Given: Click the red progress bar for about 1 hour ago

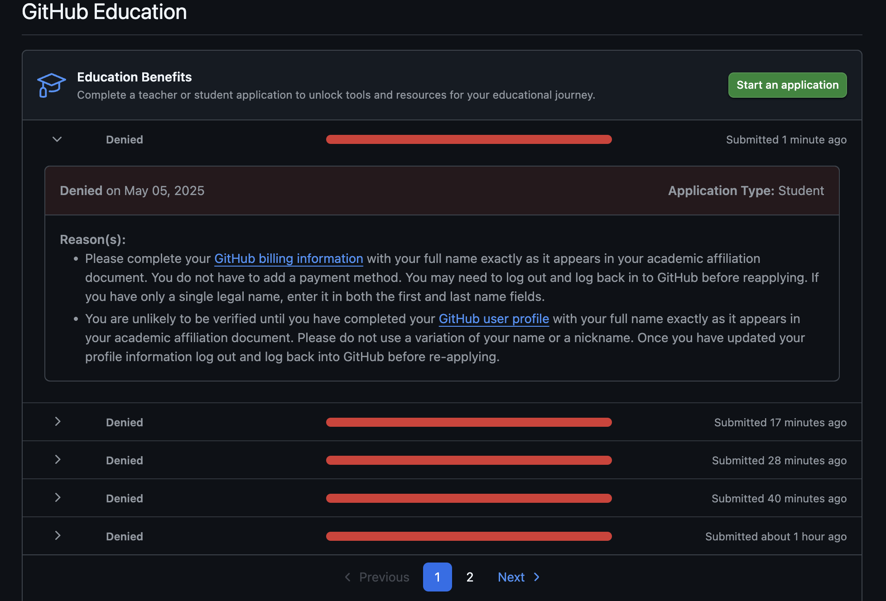Looking at the screenshot, I should tap(469, 536).
